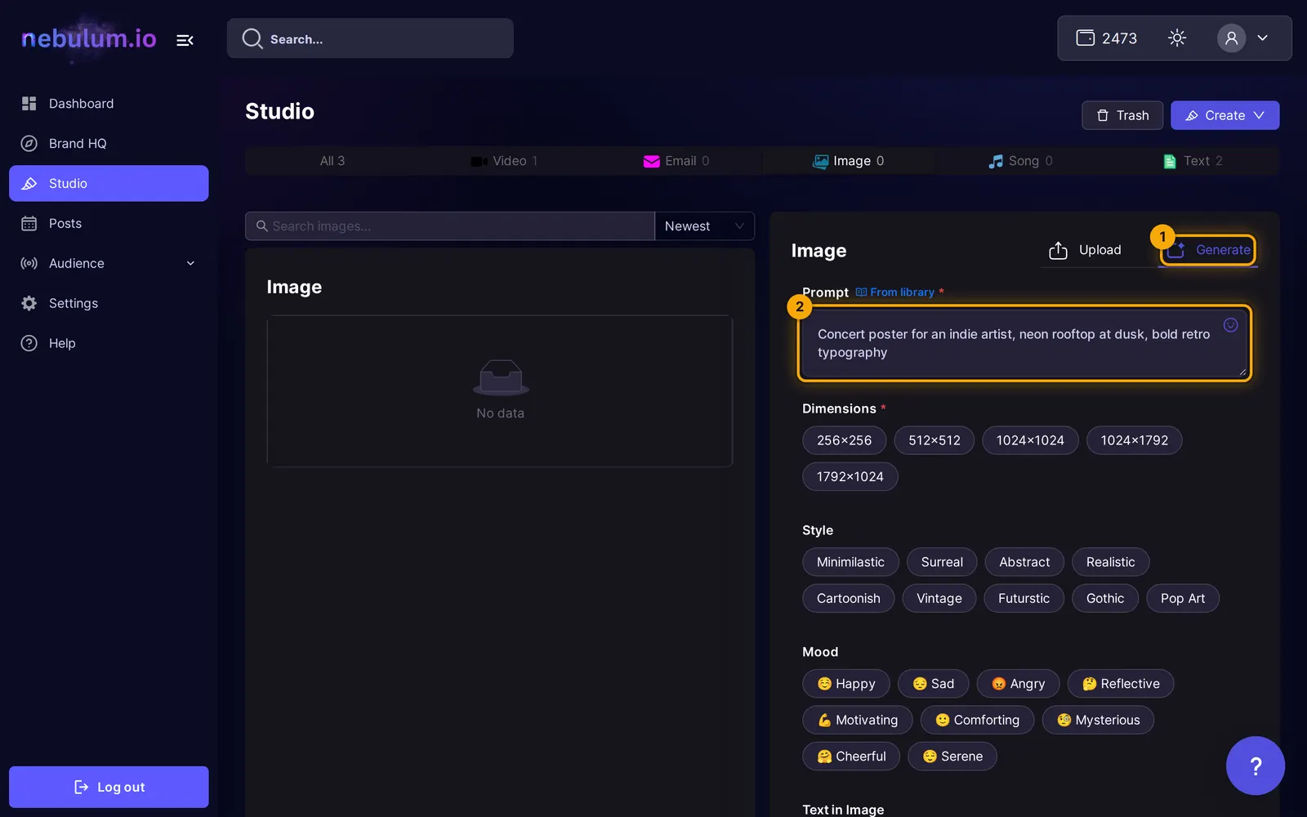
Task: Open the floating help question button
Action: [1256, 766]
